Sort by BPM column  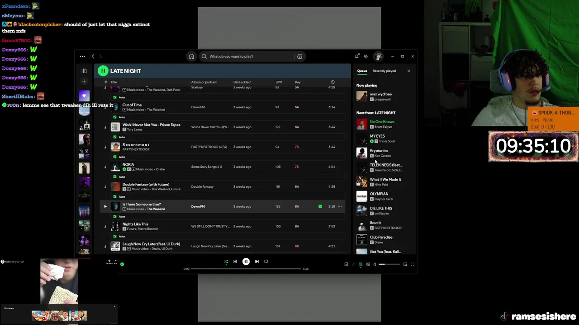click(279, 82)
